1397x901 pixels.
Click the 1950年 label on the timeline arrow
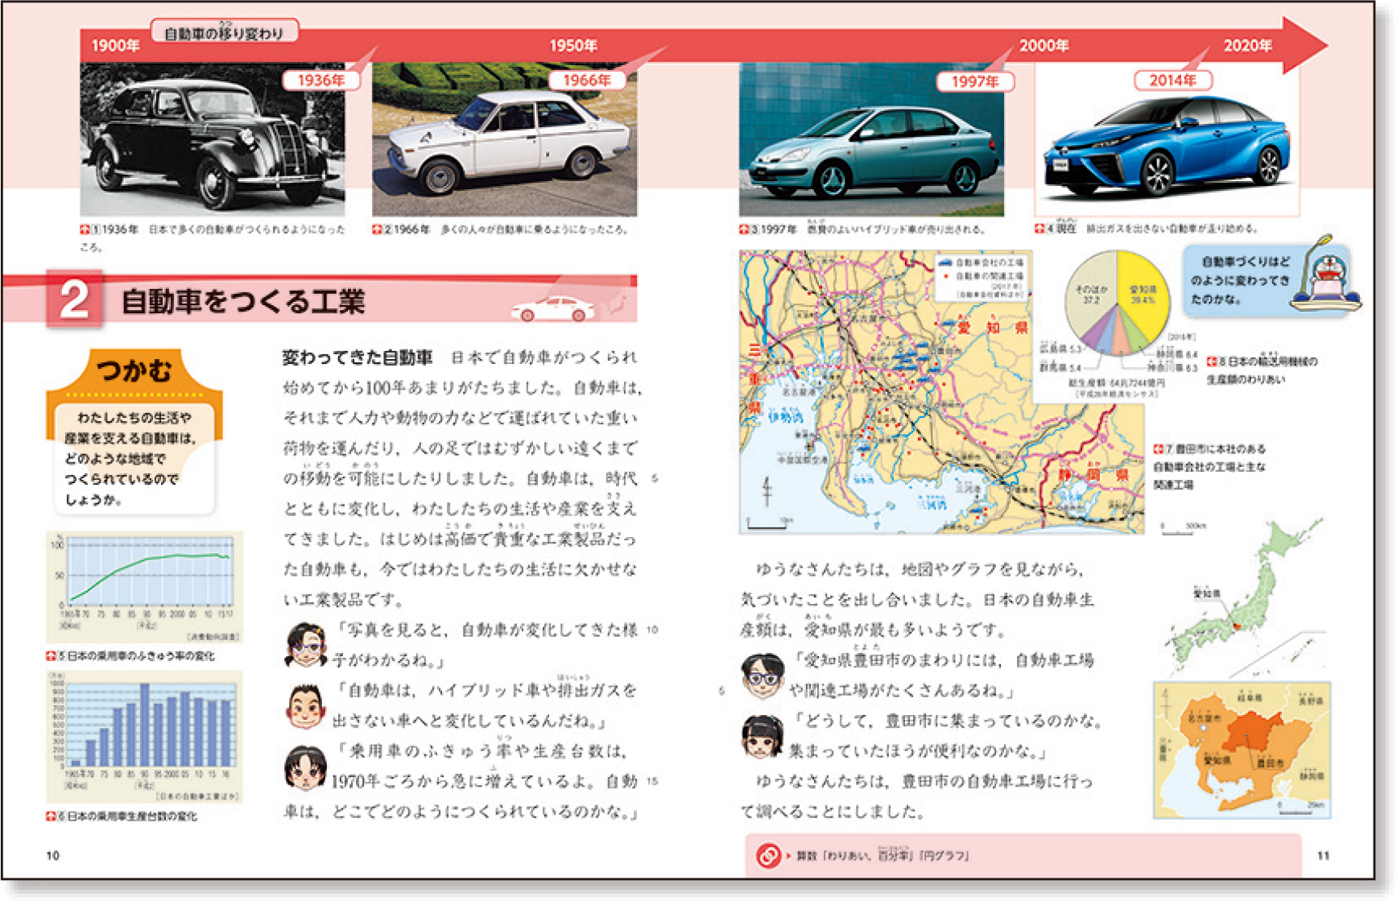click(572, 46)
